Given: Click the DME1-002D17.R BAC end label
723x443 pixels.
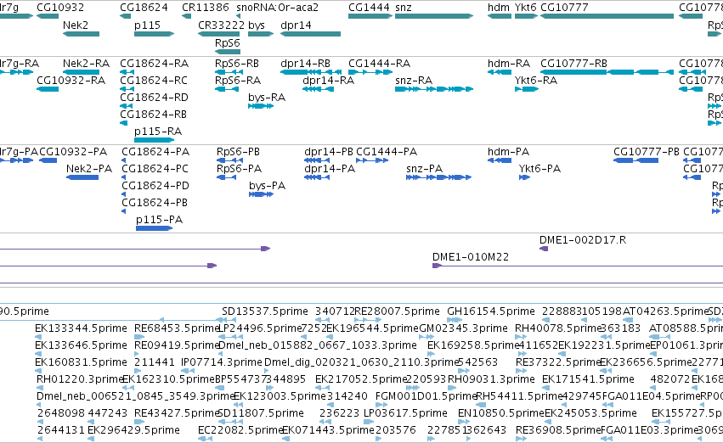Looking at the screenshot, I should point(582,240).
